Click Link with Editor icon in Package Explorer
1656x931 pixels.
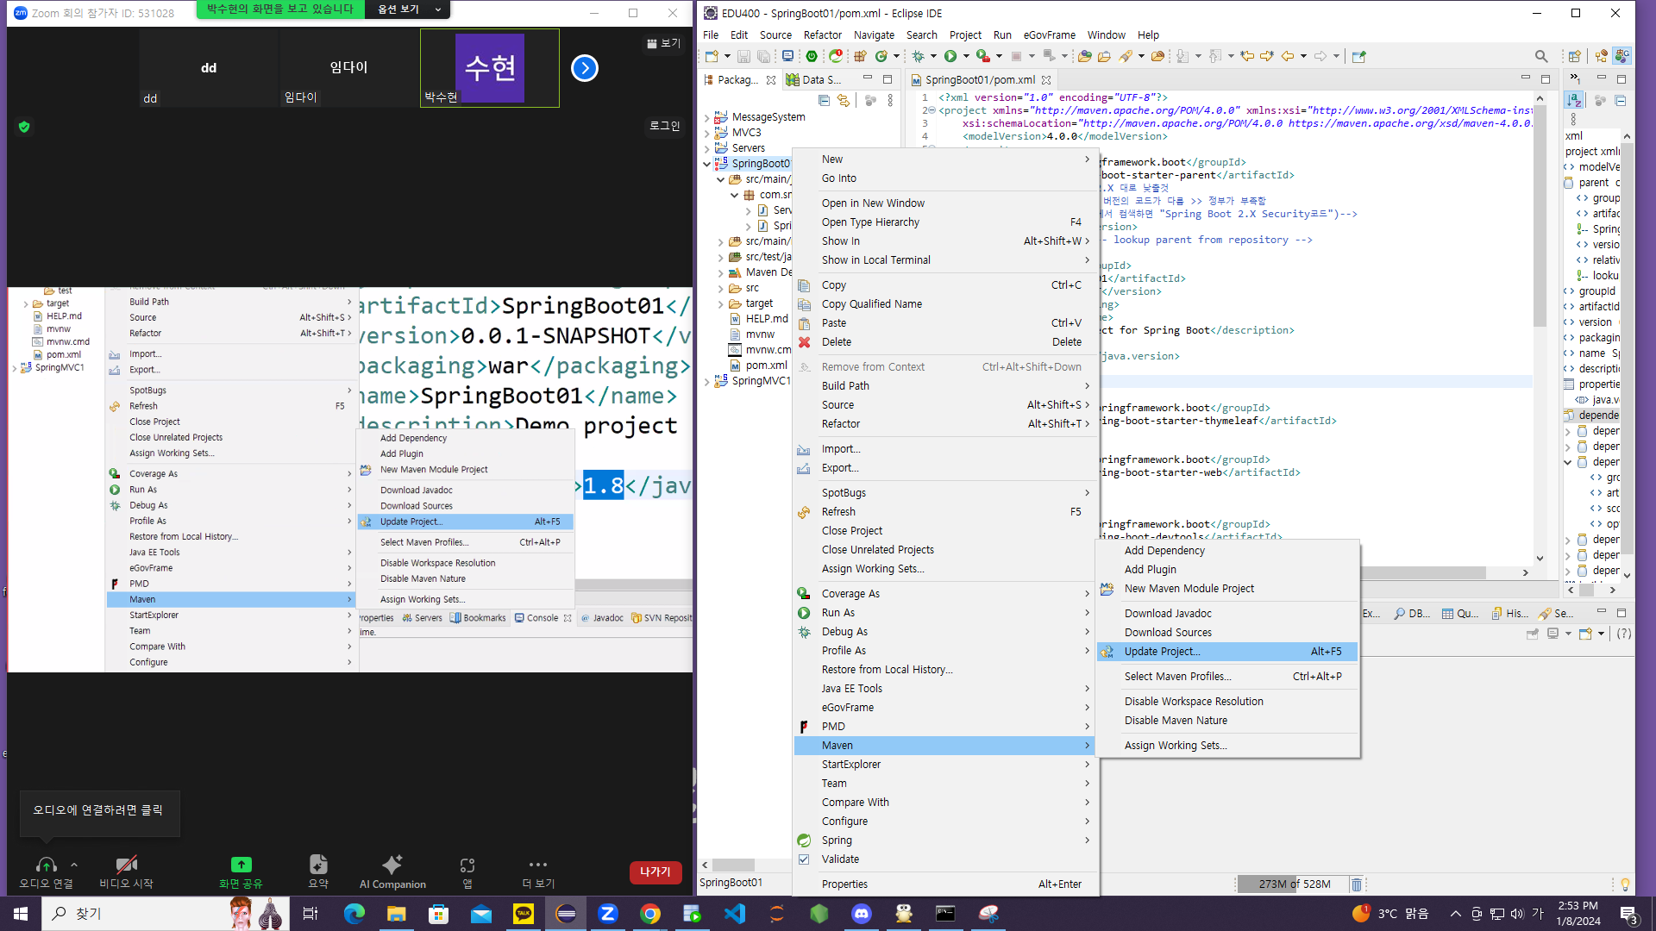click(844, 101)
